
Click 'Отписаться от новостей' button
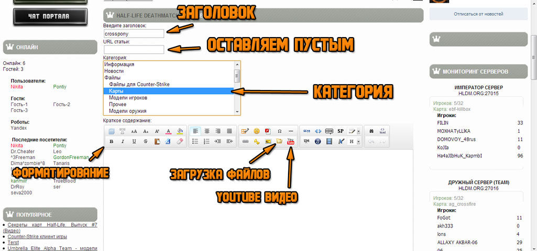point(478,14)
